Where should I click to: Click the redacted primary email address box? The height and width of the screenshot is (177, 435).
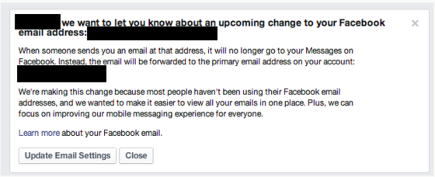point(62,74)
